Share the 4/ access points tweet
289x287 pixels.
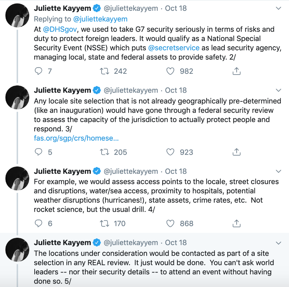(237, 223)
